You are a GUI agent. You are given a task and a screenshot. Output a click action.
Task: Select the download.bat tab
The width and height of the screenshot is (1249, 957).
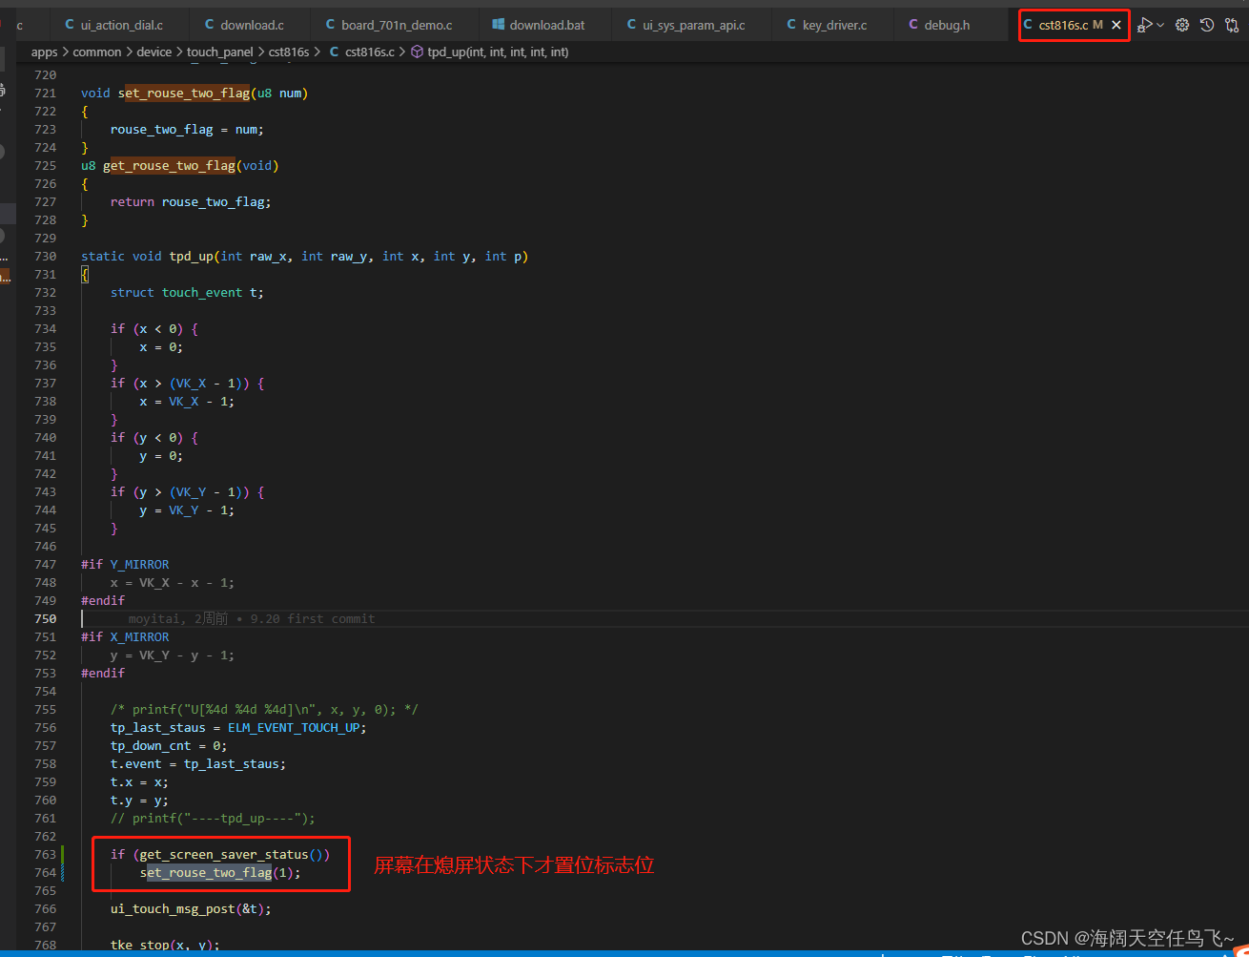pyautogui.click(x=539, y=25)
